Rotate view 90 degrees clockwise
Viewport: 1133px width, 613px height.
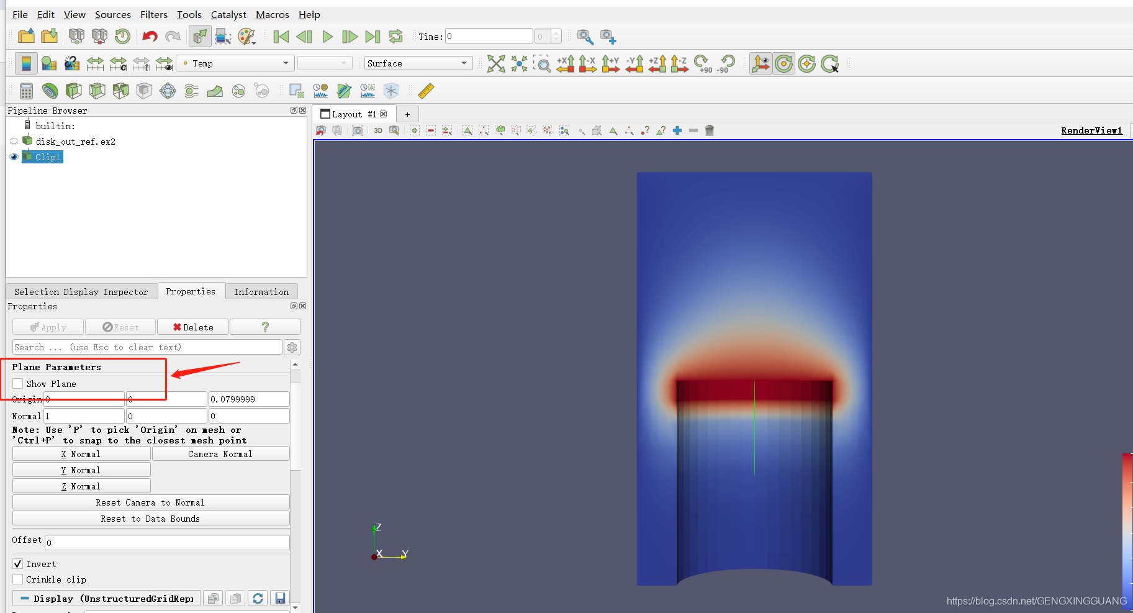coord(703,63)
